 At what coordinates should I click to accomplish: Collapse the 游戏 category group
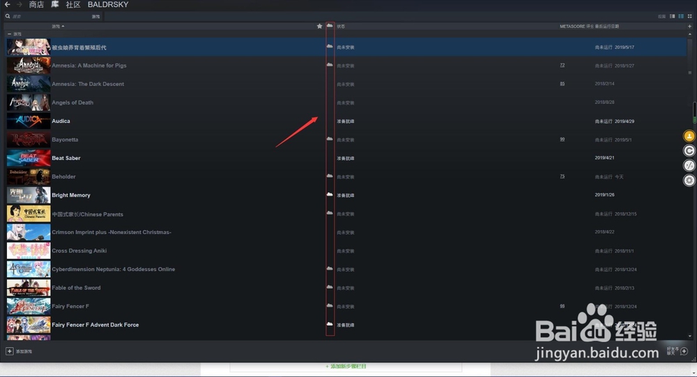tap(9, 34)
